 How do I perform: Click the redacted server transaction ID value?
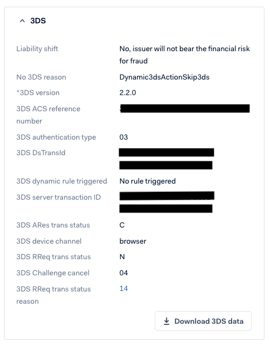tap(166, 202)
